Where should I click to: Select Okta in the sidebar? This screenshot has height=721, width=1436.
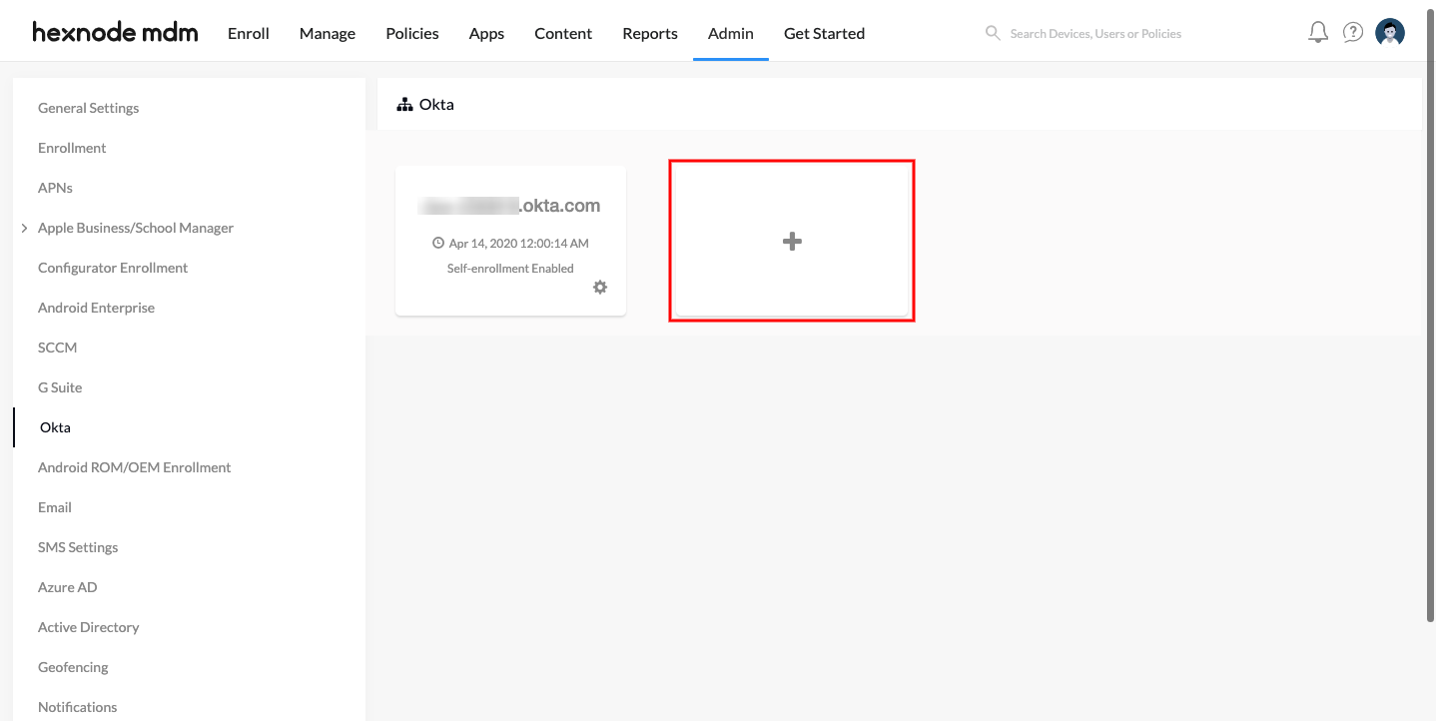pos(55,427)
